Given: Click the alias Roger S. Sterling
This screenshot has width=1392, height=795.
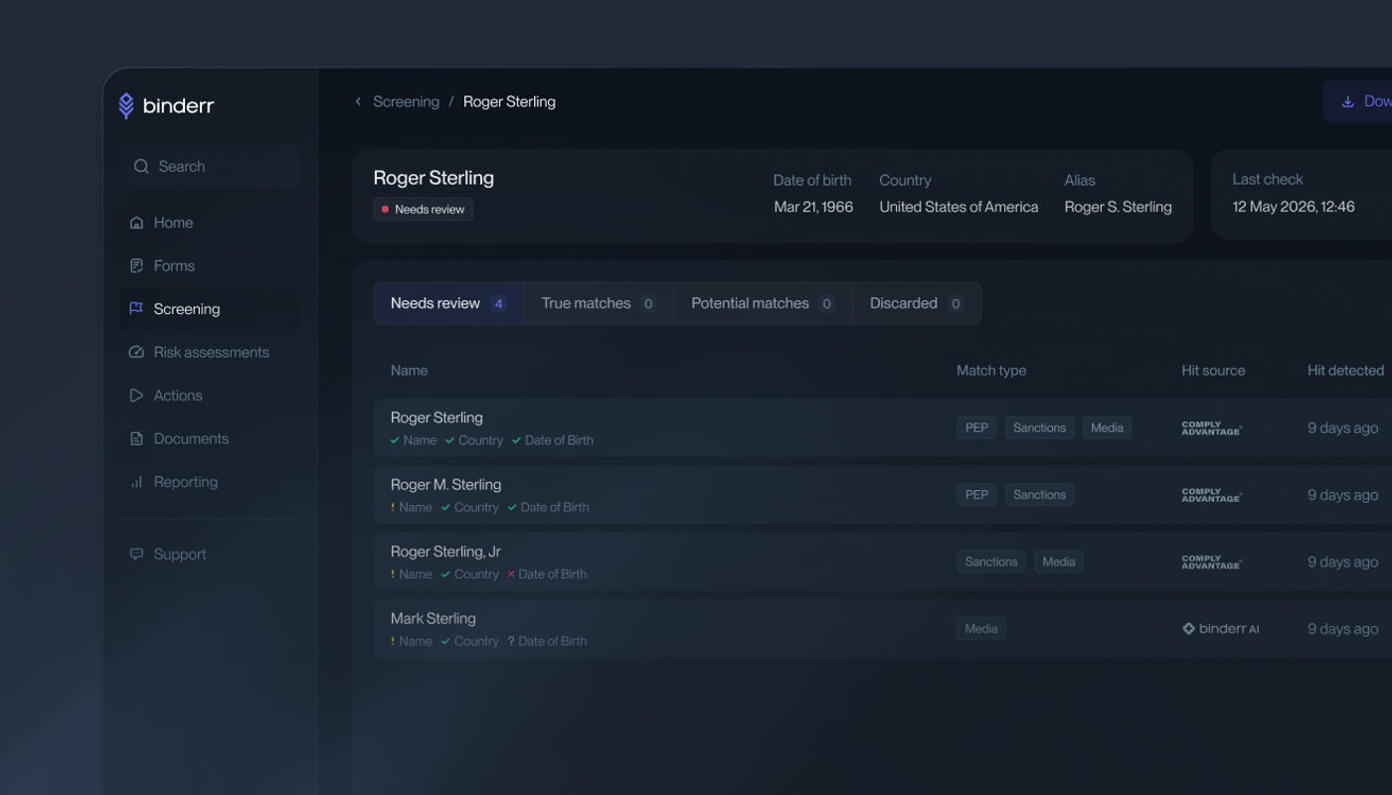Looking at the screenshot, I should coord(1119,207).
